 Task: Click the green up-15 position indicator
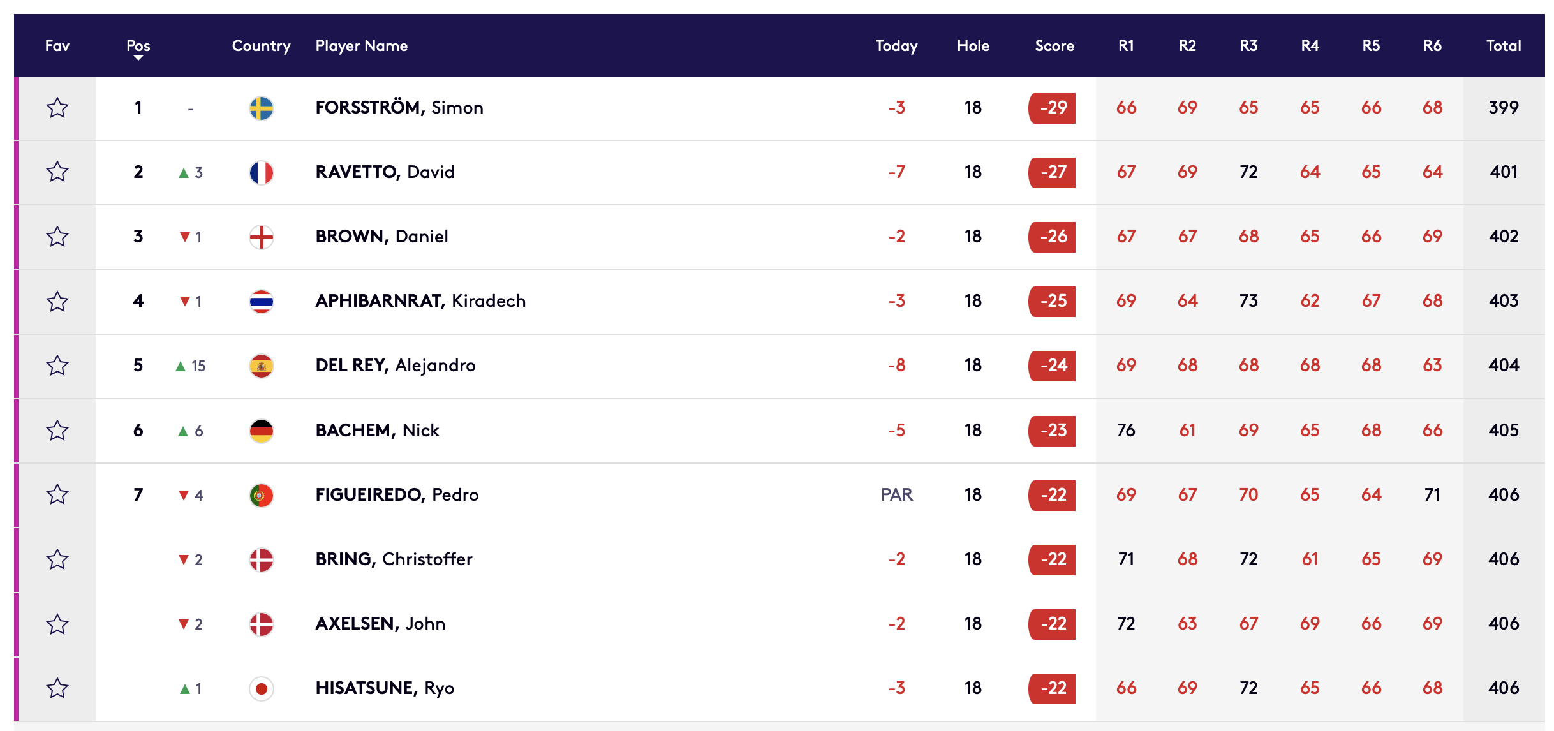(190, 366)
